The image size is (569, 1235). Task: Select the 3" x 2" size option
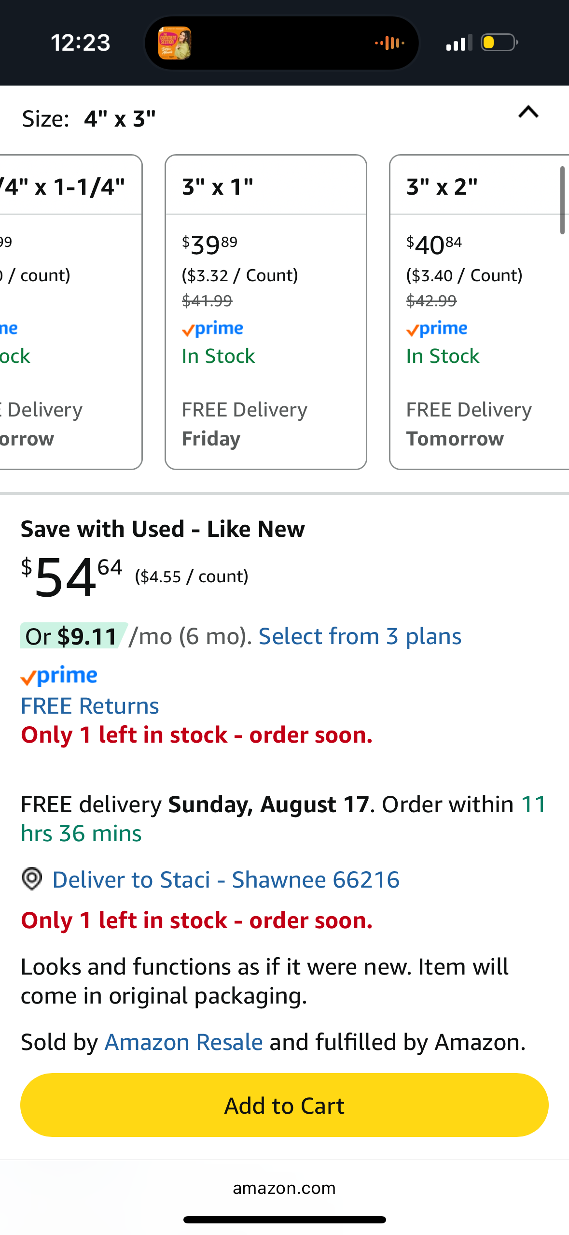(x=479, y=312)
